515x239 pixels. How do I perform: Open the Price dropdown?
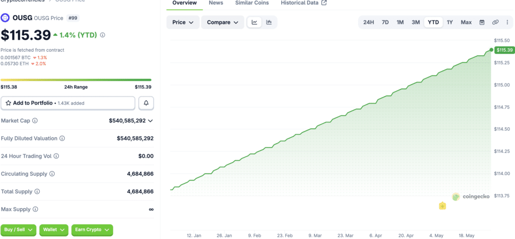tap(183, 22)
